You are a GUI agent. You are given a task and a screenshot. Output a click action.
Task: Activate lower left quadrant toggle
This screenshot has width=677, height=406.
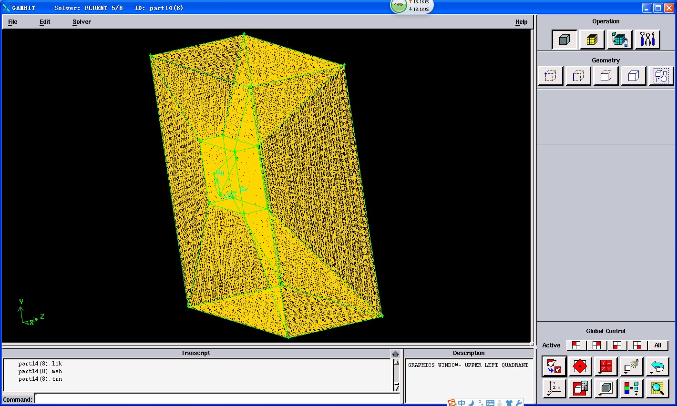click(x=617, y=345)
